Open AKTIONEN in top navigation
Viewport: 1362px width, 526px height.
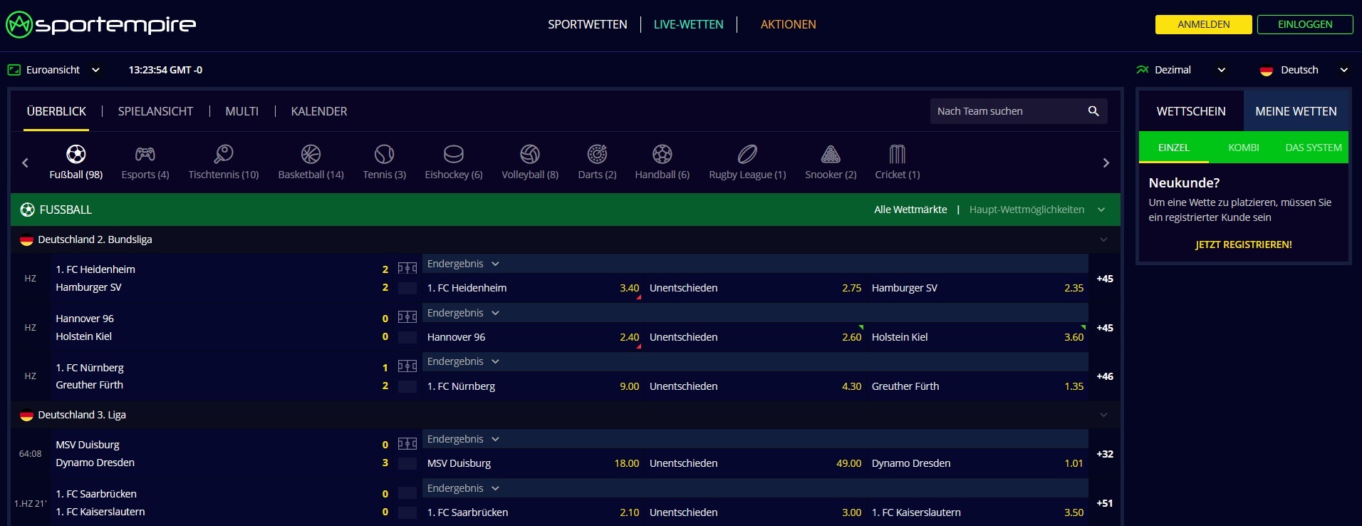pyautogui.click(x=789, y=24)
